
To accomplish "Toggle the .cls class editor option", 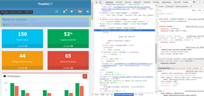I will [199, 10].
